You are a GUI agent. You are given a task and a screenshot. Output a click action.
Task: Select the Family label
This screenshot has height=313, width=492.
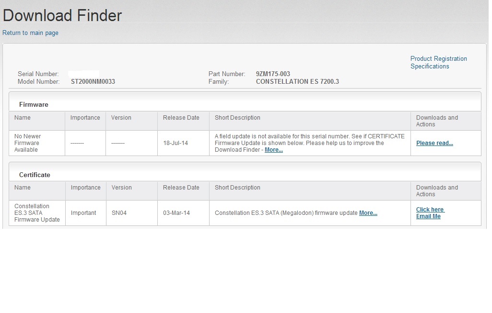pyautogui.click(x=219, y=82)
